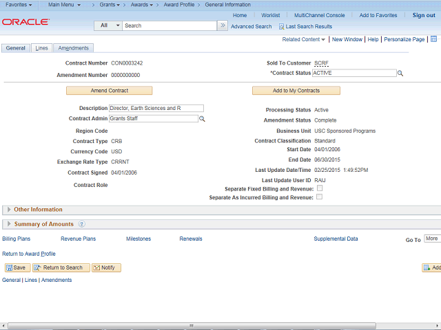Click the page layout icon beside Personalize Page
The width and height of the screenshot is (441, 330).
click(433, 40)
